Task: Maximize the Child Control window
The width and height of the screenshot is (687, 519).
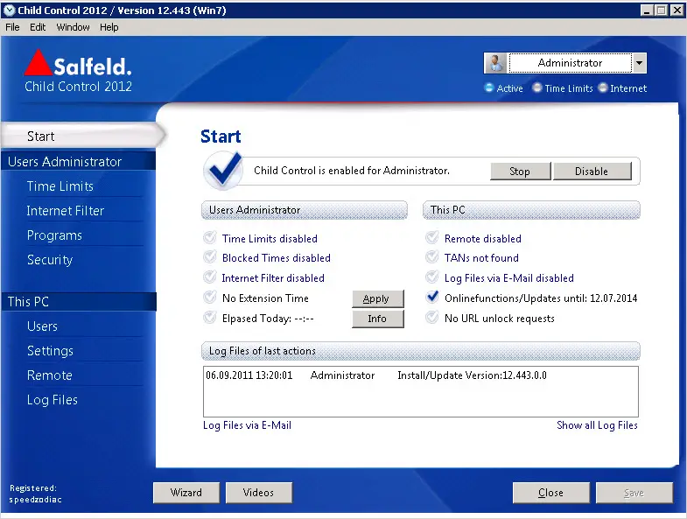Action: [662, 11]
